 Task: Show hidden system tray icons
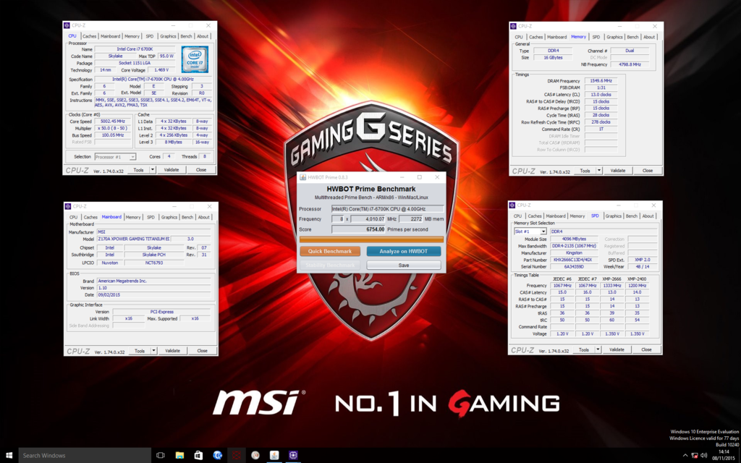[x=685, y=456]
